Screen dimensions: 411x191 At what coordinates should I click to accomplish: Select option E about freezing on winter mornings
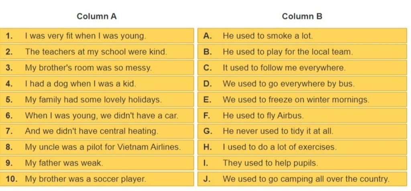click(302, 100)
